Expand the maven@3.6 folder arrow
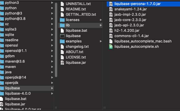Viewport: 180px width, 111px height. [52, 61]
